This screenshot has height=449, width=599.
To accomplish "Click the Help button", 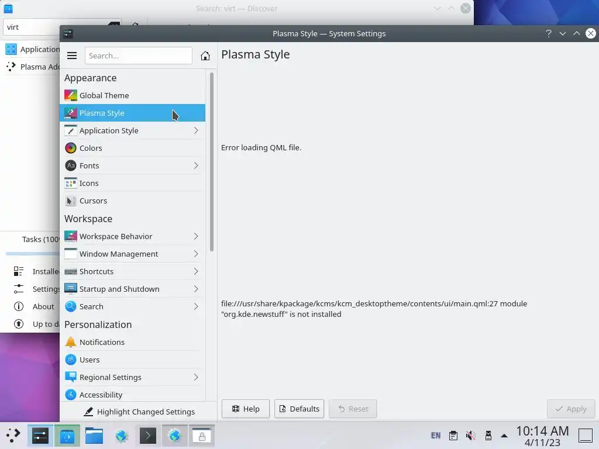I will 246,409.
